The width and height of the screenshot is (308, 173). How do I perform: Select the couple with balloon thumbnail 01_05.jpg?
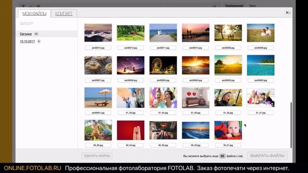click(130, 98)
